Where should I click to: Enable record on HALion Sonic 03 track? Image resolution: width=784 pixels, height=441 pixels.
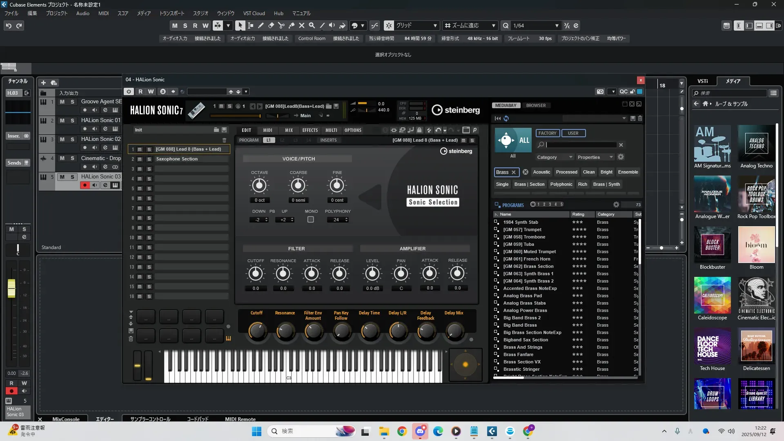pyautogui.click(x=85, y=185)
